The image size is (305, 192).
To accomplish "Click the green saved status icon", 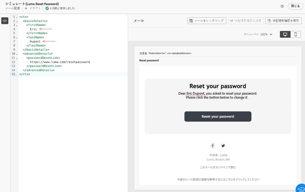I will click(x=47, y=9).
